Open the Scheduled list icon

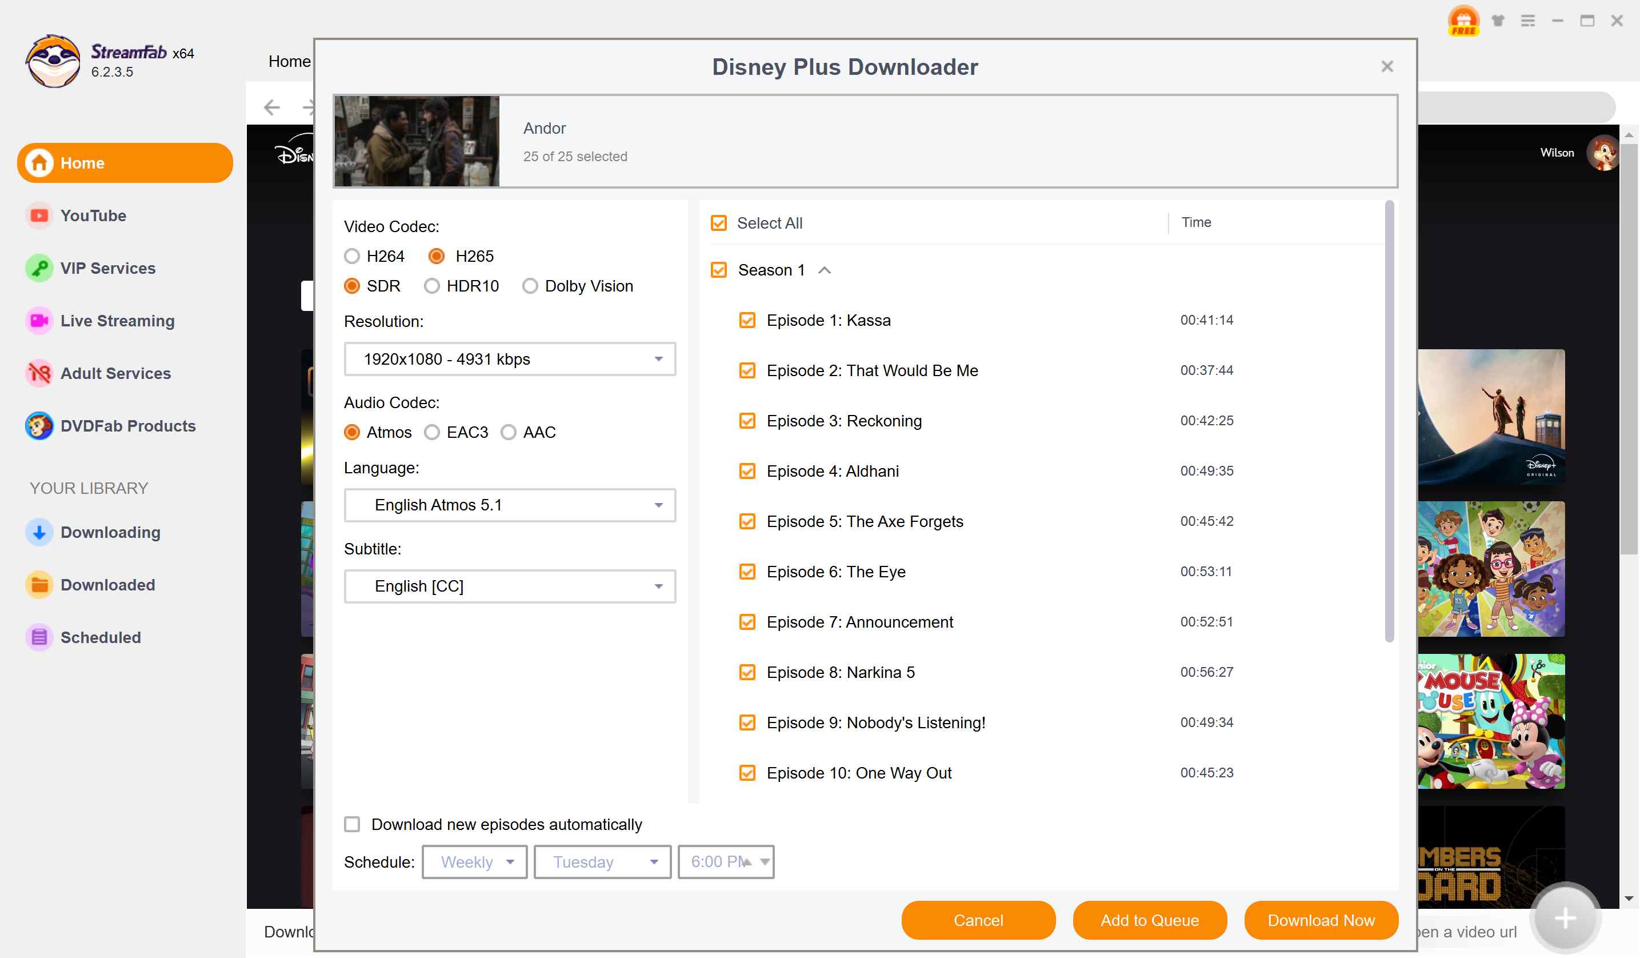39,638
